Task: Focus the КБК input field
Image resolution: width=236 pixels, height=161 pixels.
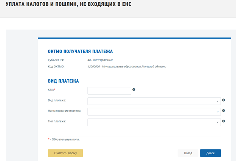Action: pyautogui.click(x=109, y=91)
